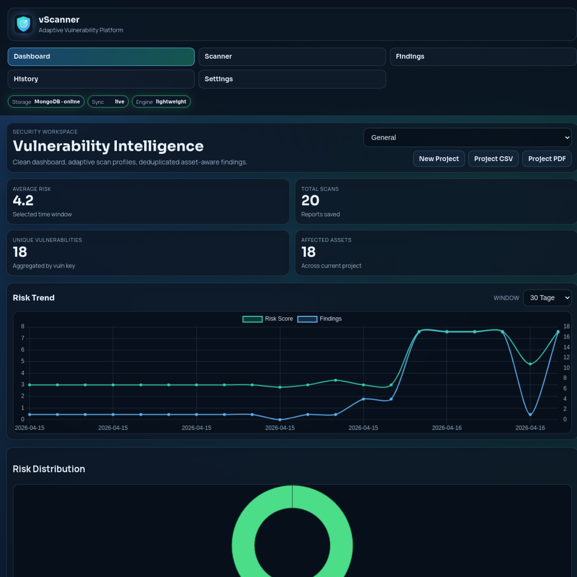Open the Findings tab
The height and width of the screenshot is (577, 577).
click(x=483, y=57)
